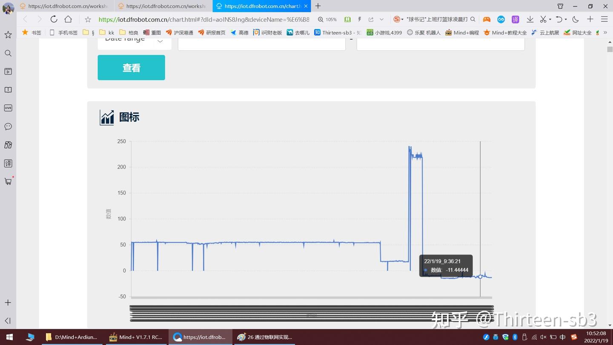Open the sidebar search panel

click(8, 53)
